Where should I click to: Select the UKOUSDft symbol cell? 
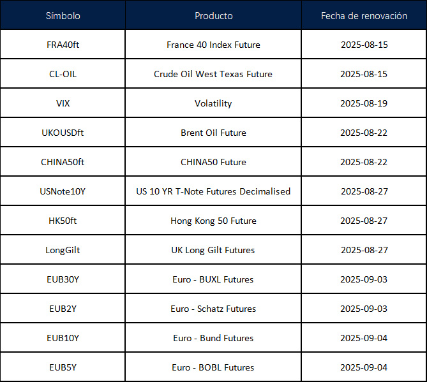point(63,133)
